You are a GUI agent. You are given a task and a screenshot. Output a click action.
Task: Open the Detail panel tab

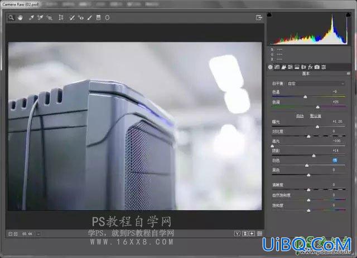click(x=284, y=67)
